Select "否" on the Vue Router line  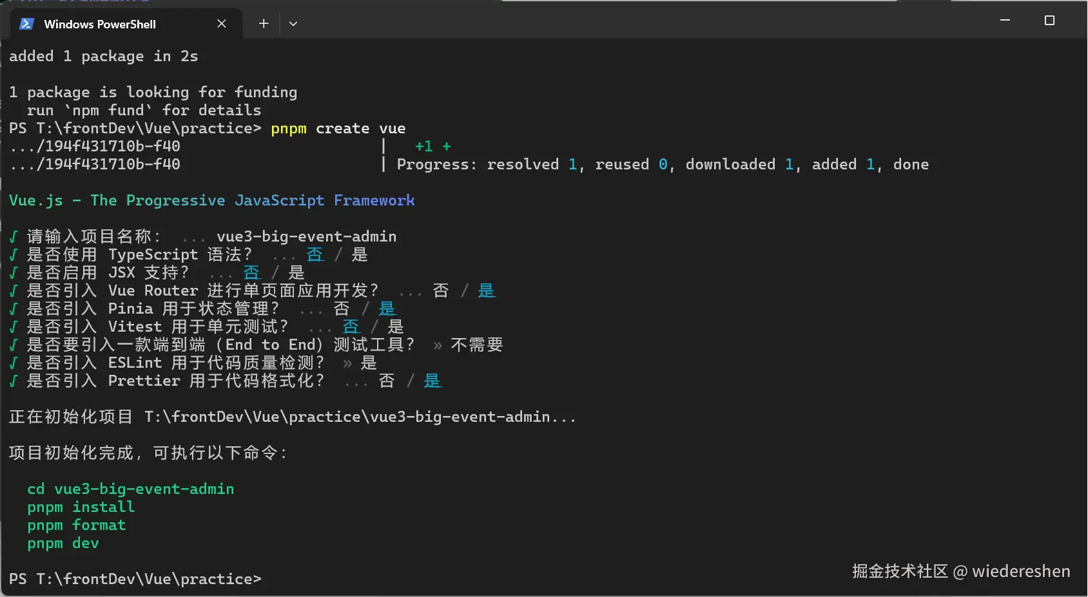pyautogui.click(x=442, y=291)
